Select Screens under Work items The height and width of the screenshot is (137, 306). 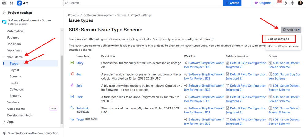(x=15, y=76)
